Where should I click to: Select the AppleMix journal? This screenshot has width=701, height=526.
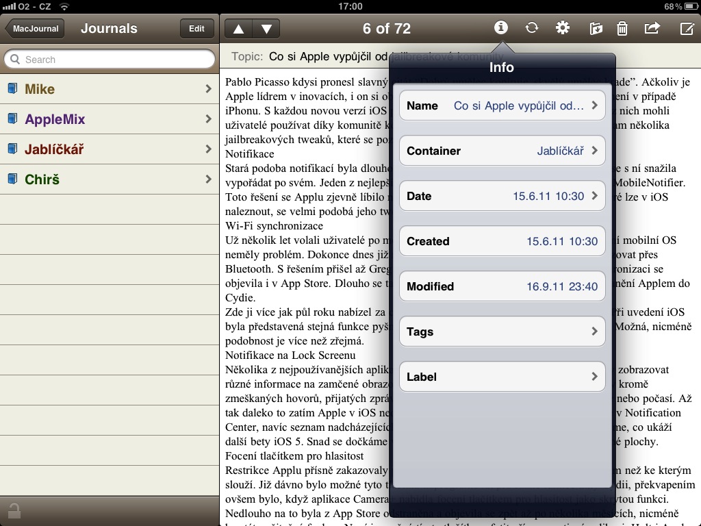point(110,118)
